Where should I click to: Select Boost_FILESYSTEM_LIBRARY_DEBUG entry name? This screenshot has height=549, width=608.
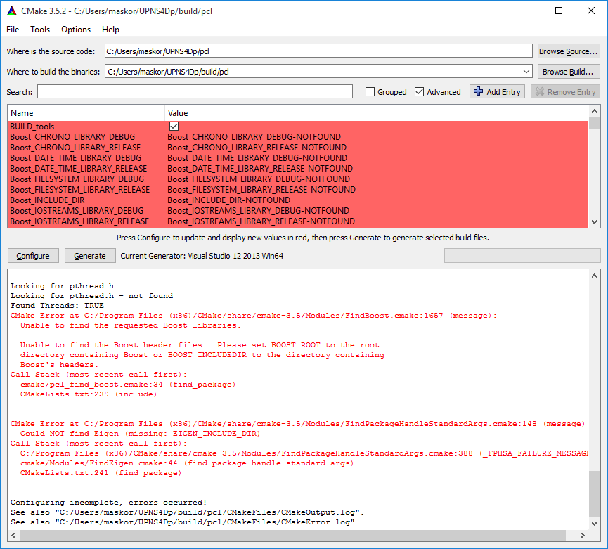(77, 179)
